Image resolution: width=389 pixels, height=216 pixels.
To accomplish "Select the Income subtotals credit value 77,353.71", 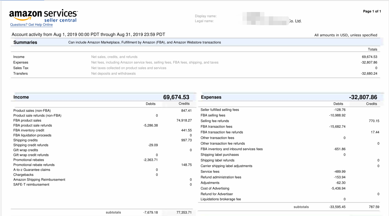I will pos(184,212).
